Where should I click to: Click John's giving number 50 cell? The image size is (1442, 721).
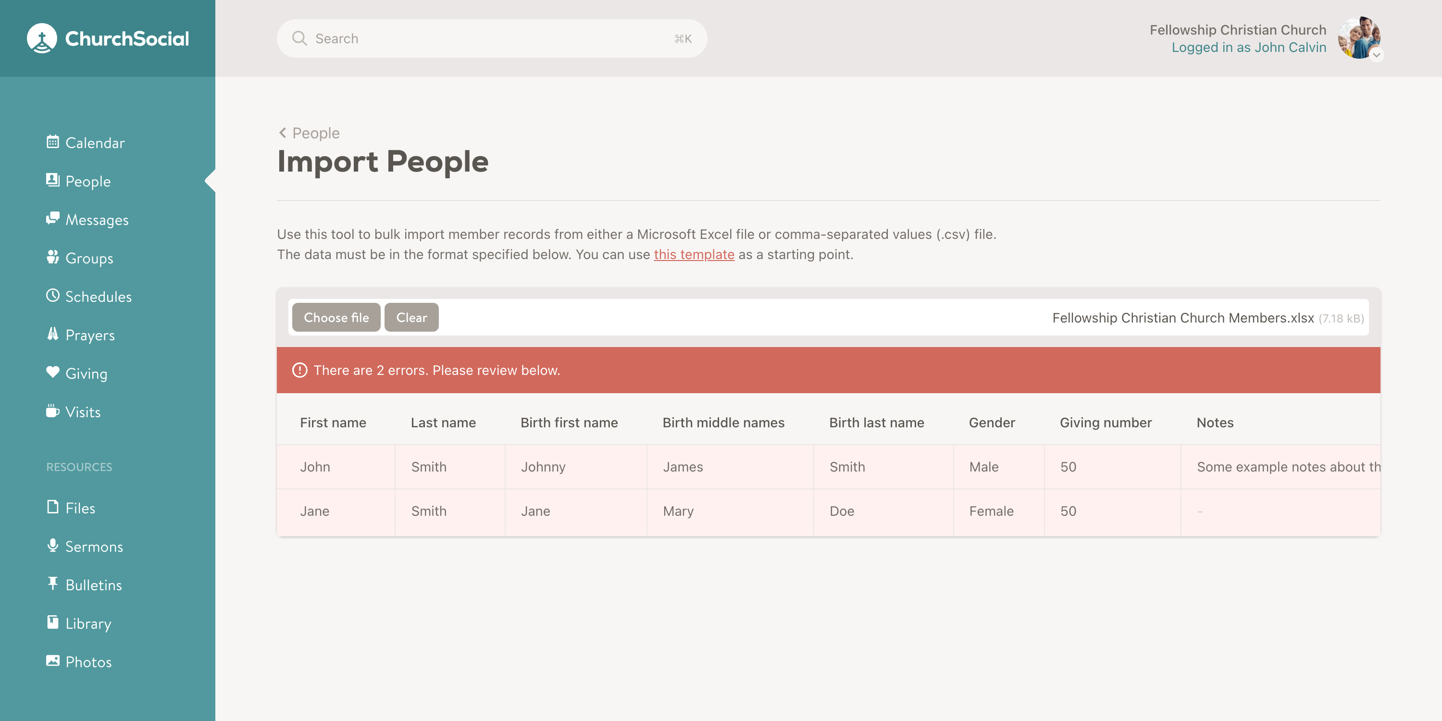(1113, 467)
